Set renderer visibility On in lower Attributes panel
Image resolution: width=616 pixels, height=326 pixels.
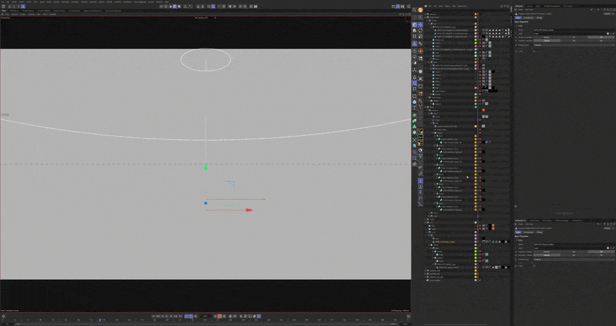(x=574, y=255)
